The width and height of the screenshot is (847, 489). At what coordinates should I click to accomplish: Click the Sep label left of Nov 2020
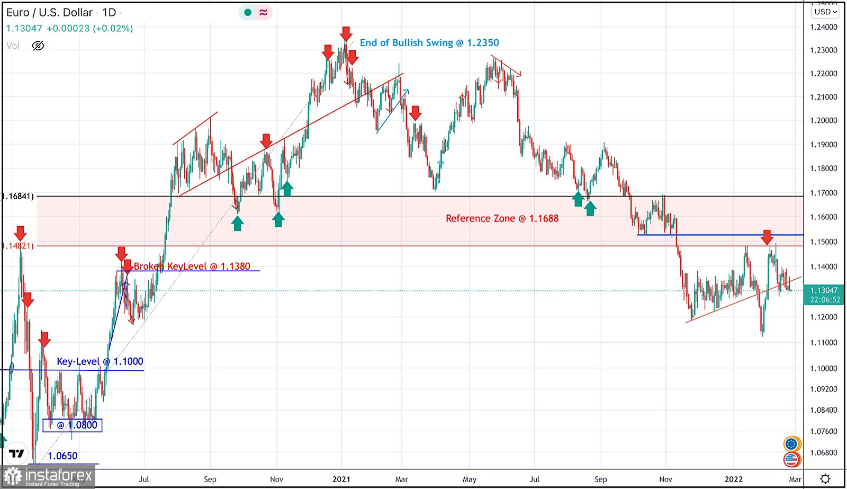210,479
